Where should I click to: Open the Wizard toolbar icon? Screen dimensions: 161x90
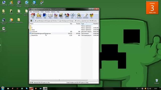pyautogui.click(x=67, y=16)
